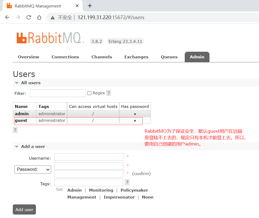Click the browser back arrow
Screen dimensions: 259x218
point(7,17)
